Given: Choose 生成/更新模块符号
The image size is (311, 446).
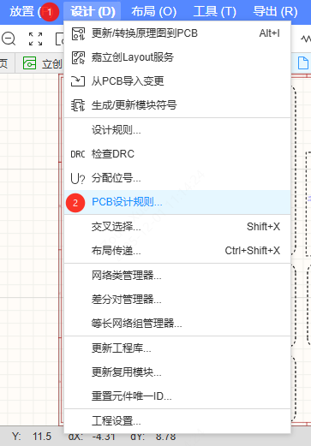Looking at the screenshot, I should click(177, 105).
